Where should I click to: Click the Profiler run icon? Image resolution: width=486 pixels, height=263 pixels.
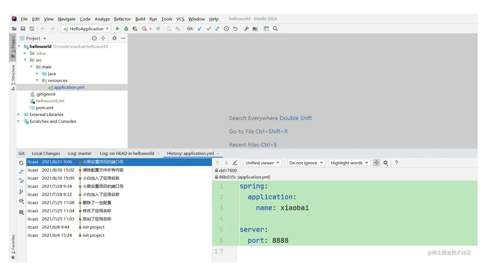click(144, 29)
